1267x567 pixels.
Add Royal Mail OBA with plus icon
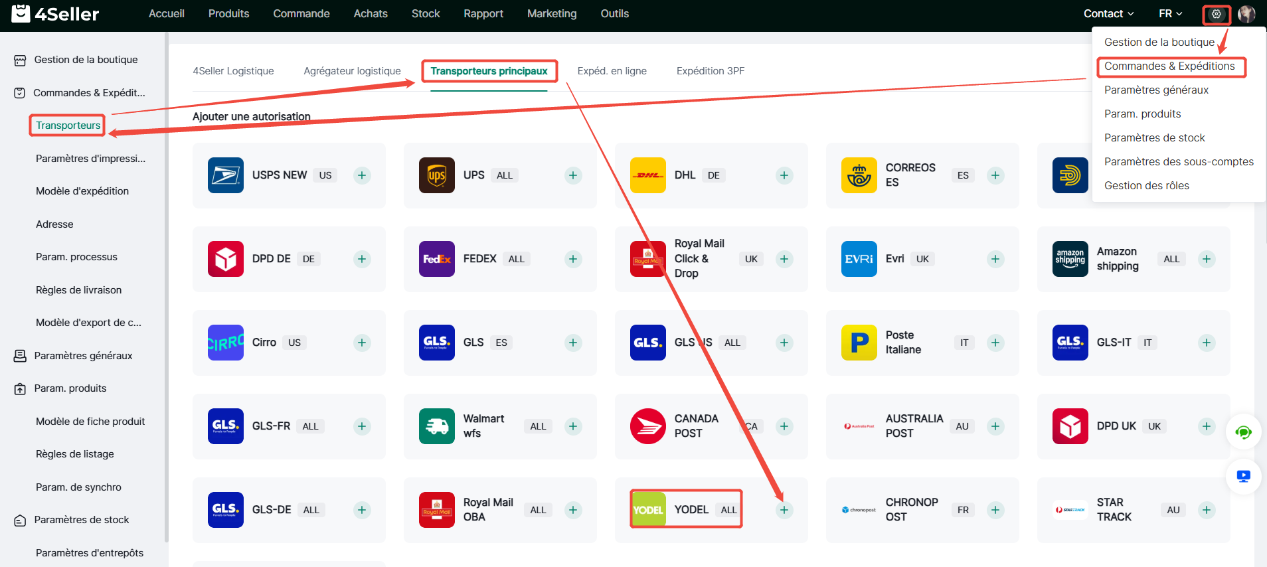573,510
